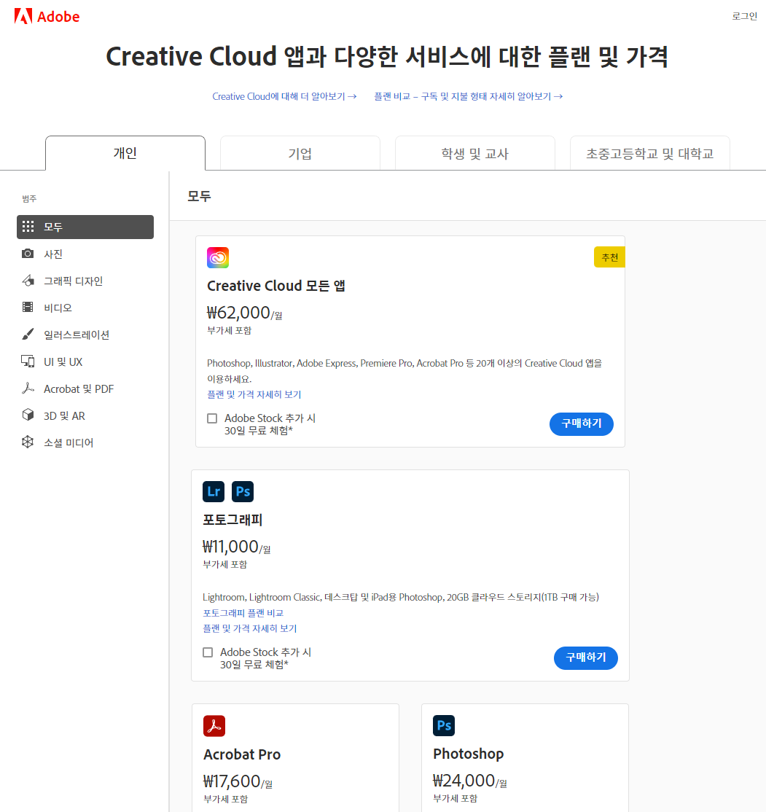Screen dimensions: 766x812
Task: Click the Creative Cloud rainbow app icon
Action: (x=218, y=257)
